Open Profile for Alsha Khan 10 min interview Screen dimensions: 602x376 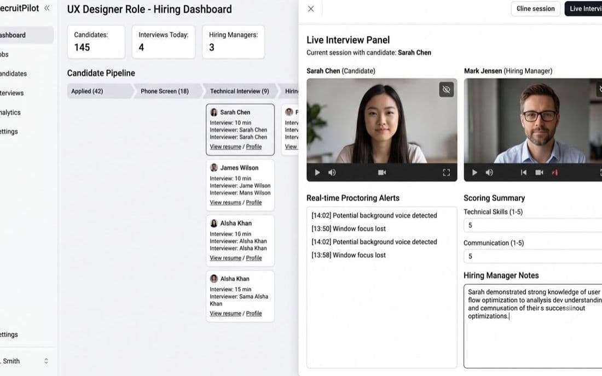pos(254,258)
